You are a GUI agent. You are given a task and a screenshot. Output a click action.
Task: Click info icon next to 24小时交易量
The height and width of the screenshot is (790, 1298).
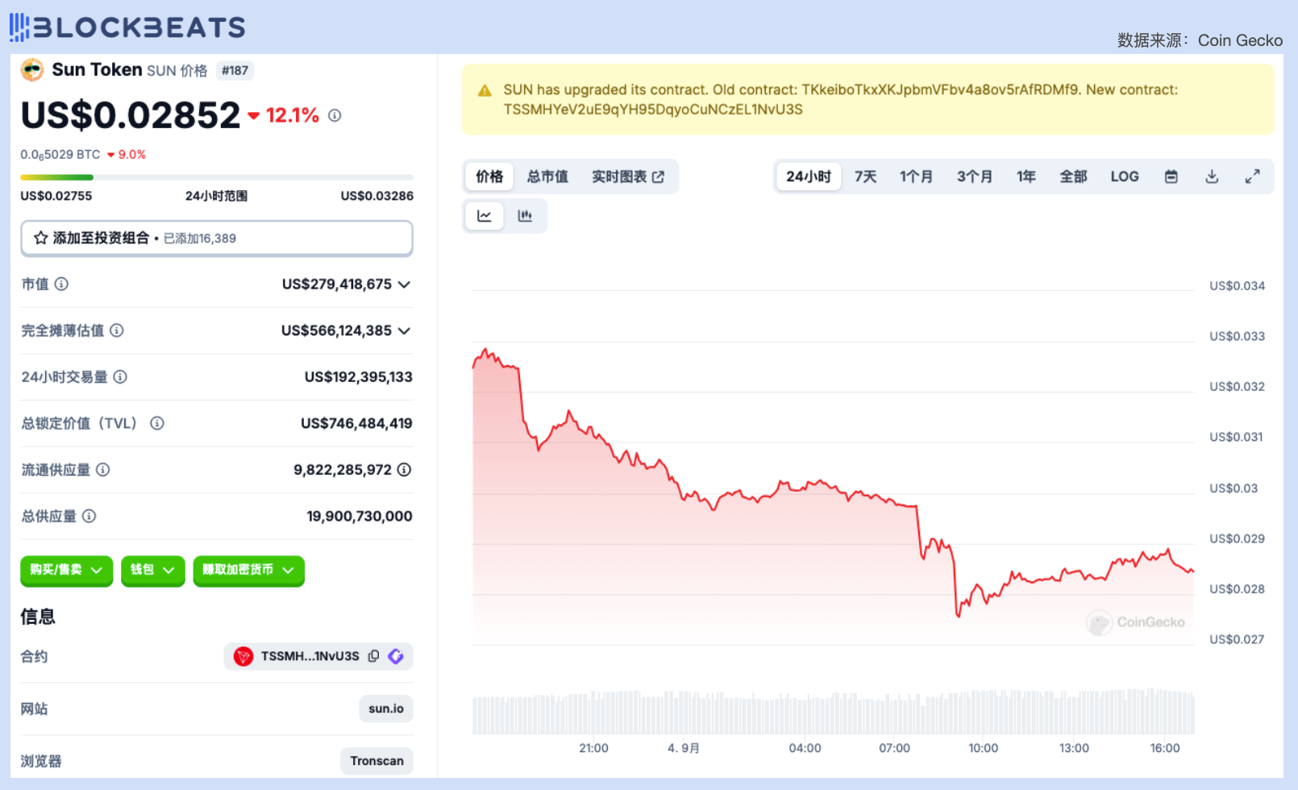click(x=120, y=376)
